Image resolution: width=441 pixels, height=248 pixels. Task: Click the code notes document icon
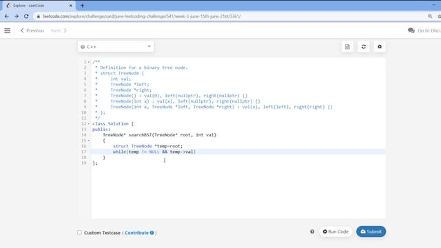point(347,47)
